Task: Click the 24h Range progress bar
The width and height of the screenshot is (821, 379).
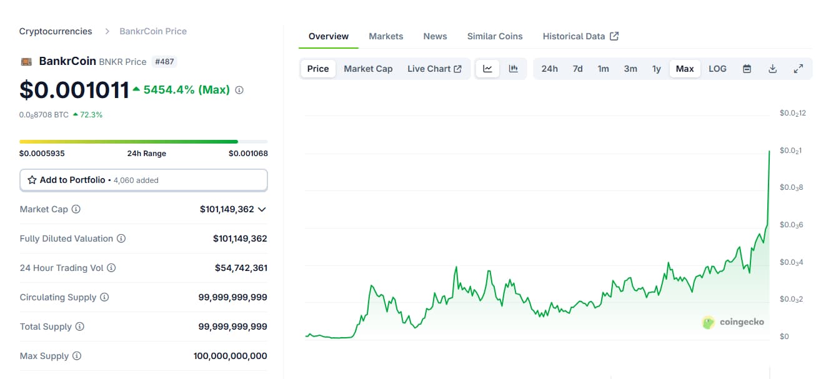Action: tap(143, 142)
